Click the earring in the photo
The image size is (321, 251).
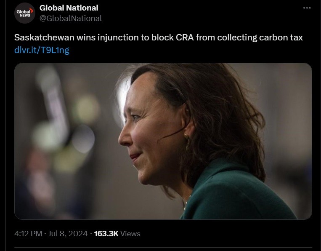[186, 137]
